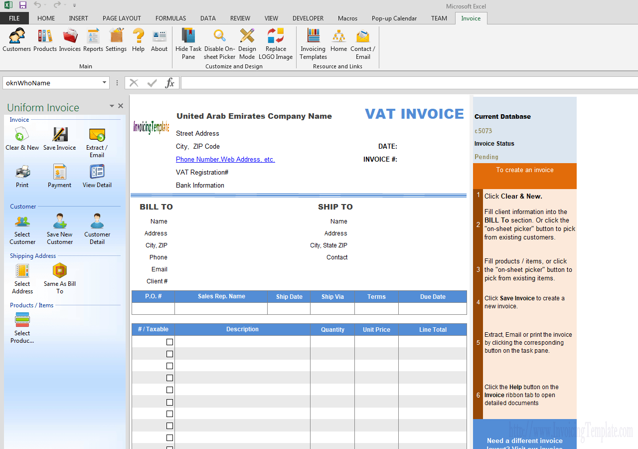Click the Save icon in quick access toolbar
The image size is (638, 449).
point(23,5)
